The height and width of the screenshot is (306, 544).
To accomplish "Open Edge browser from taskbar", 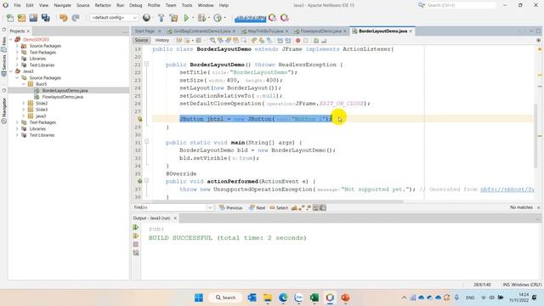I will [x=283, y=297].
